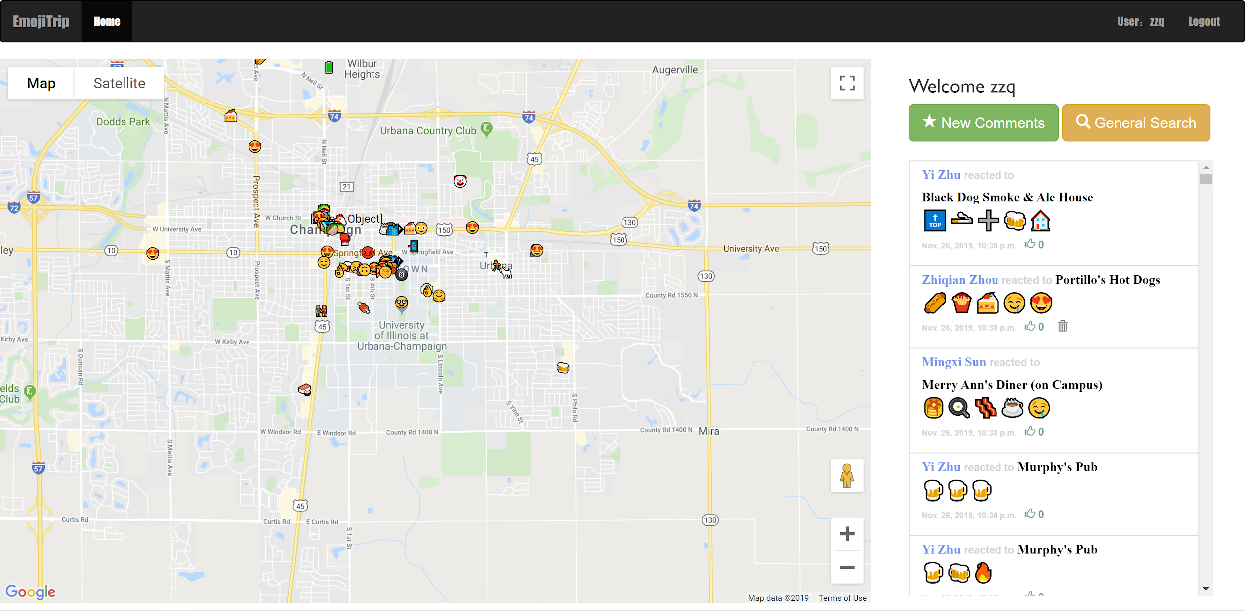Click the hot dog emoji in Portillo's comment
Viewport: 1245px width, 611px height.
coord(935,303)
